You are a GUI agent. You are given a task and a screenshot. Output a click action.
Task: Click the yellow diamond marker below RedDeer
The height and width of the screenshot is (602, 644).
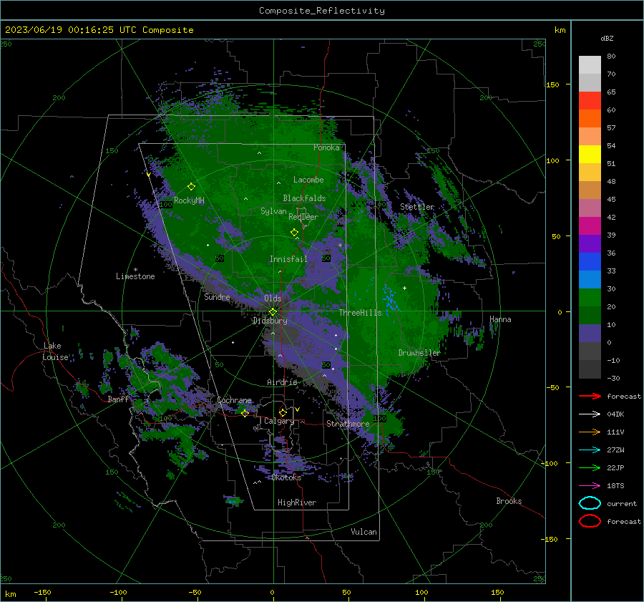click(295, 233)
